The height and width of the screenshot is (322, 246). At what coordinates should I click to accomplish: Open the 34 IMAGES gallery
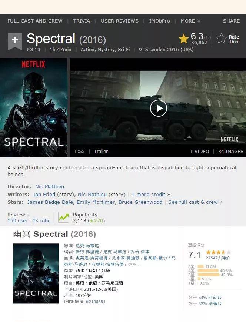[230, 151]
